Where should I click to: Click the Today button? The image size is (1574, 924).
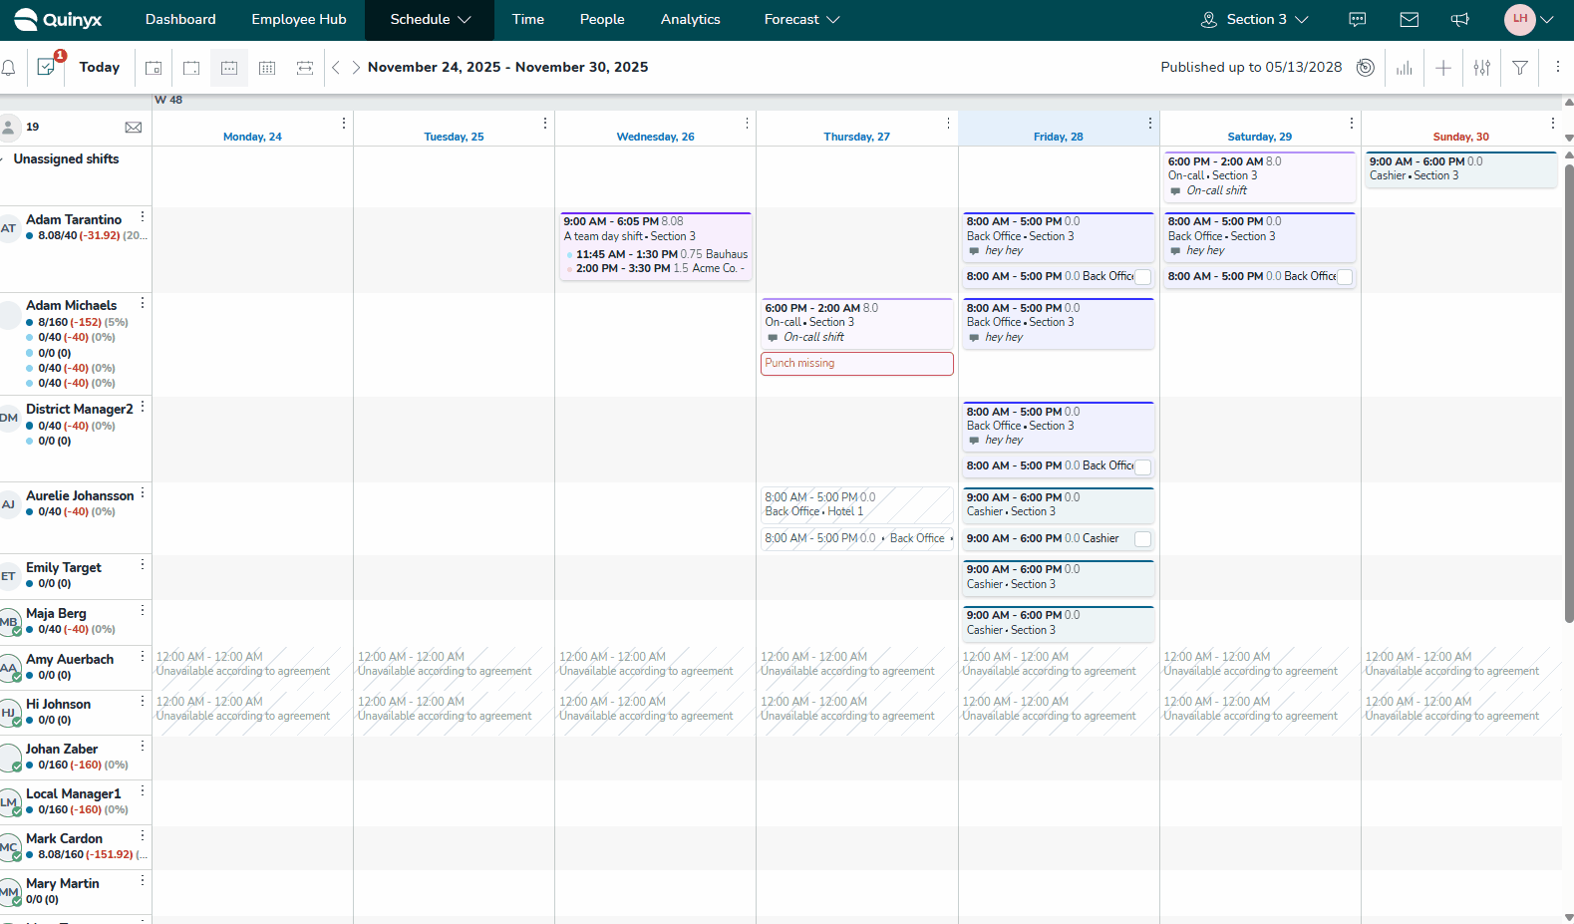coord(100,68)
